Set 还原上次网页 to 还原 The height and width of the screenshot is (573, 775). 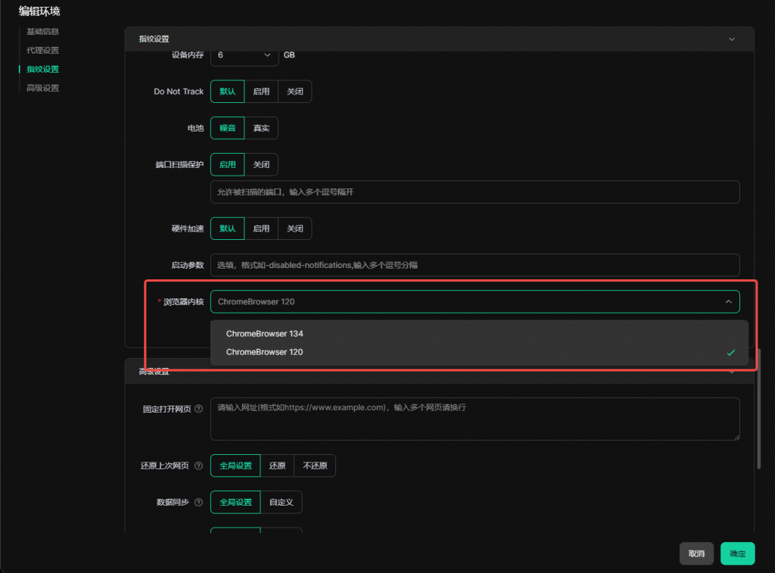click(277, 466)
